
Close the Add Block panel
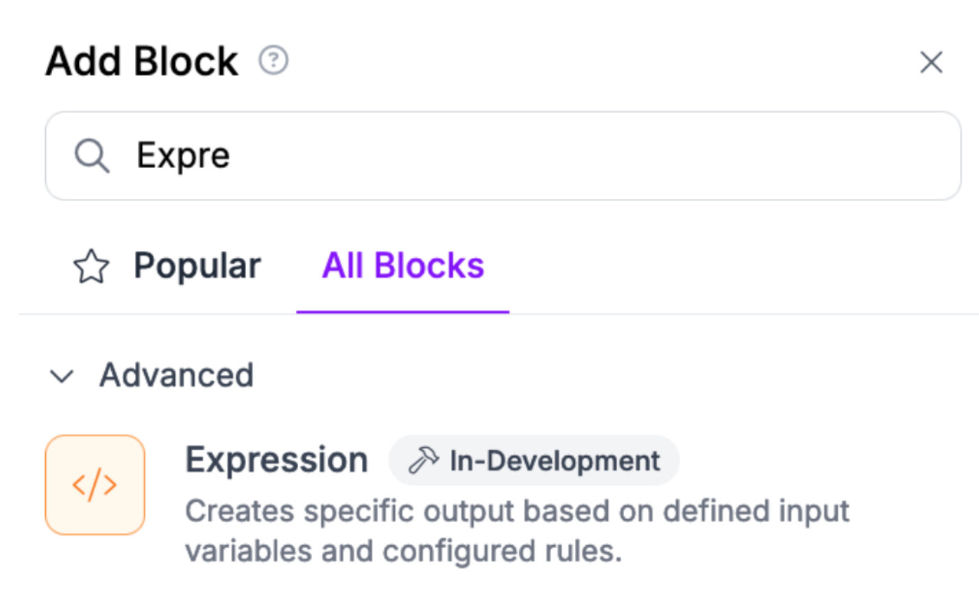point(931,62)
